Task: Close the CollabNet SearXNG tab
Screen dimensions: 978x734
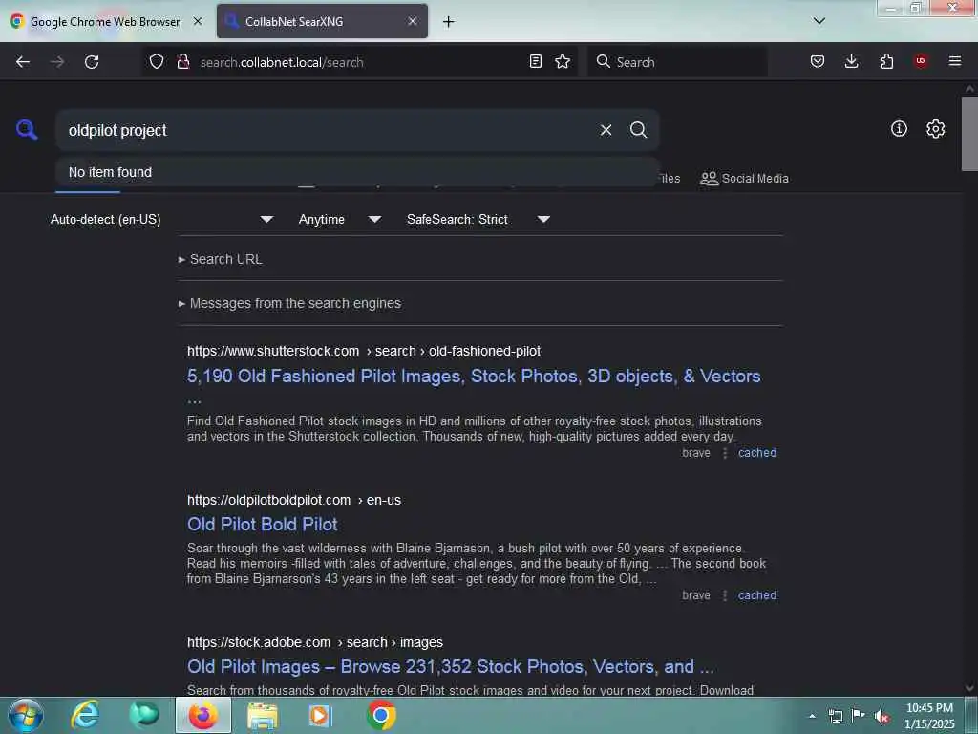Action: 413,21
